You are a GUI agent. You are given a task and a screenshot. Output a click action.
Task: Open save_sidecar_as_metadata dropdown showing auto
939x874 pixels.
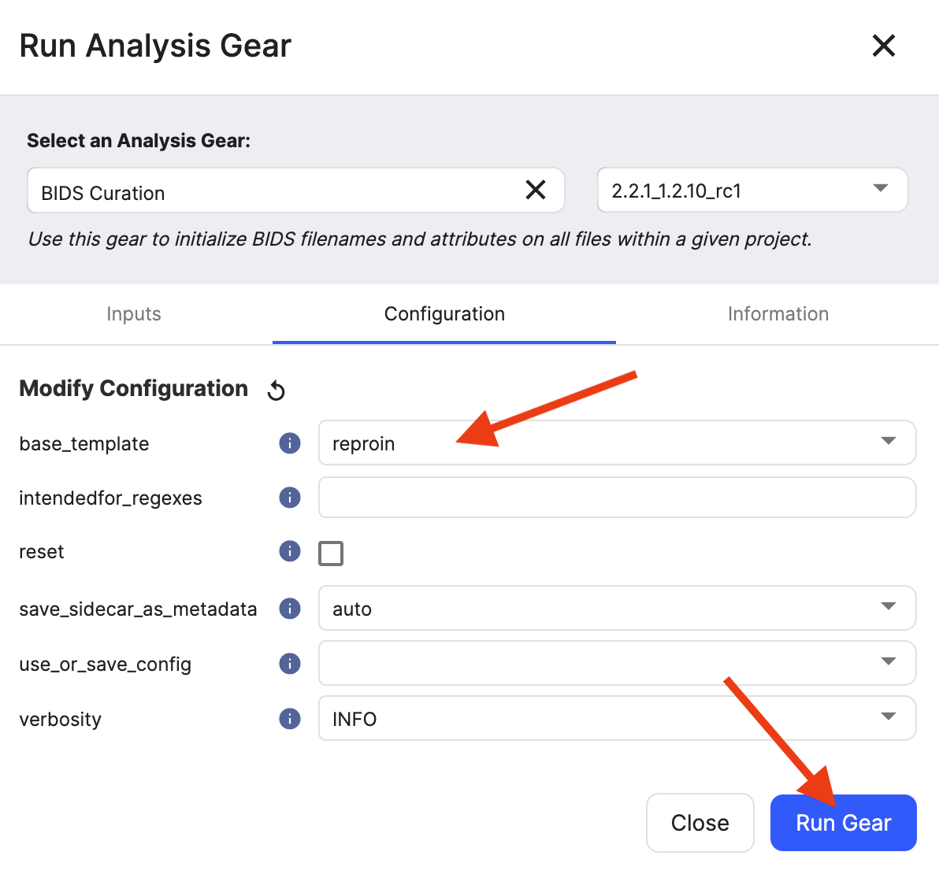(617, 608)
